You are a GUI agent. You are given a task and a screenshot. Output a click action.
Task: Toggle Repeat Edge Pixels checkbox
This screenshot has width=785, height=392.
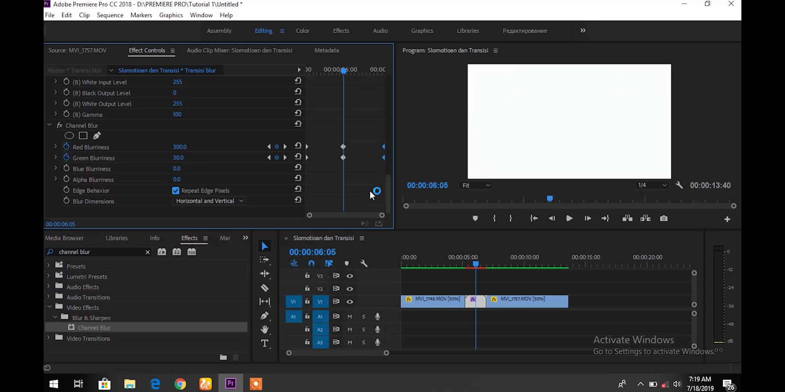(x=176, y=191)
